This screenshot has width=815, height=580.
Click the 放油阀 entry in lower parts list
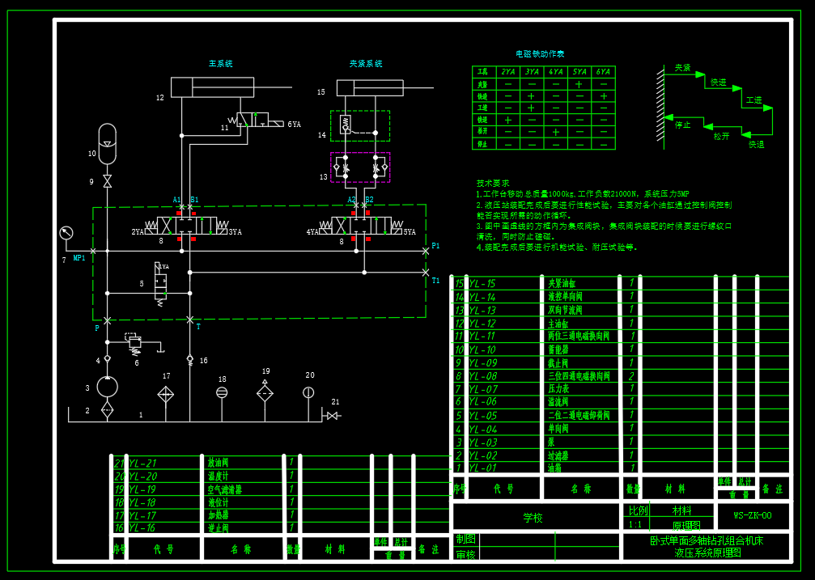point(218,463)
